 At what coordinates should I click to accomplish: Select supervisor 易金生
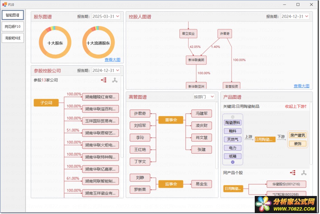click(x=202, y=184)
